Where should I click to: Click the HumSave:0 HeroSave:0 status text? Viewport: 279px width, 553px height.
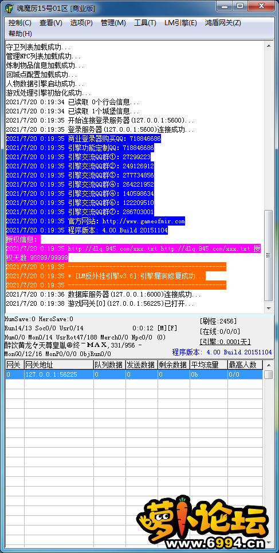[x=39, y=319]
